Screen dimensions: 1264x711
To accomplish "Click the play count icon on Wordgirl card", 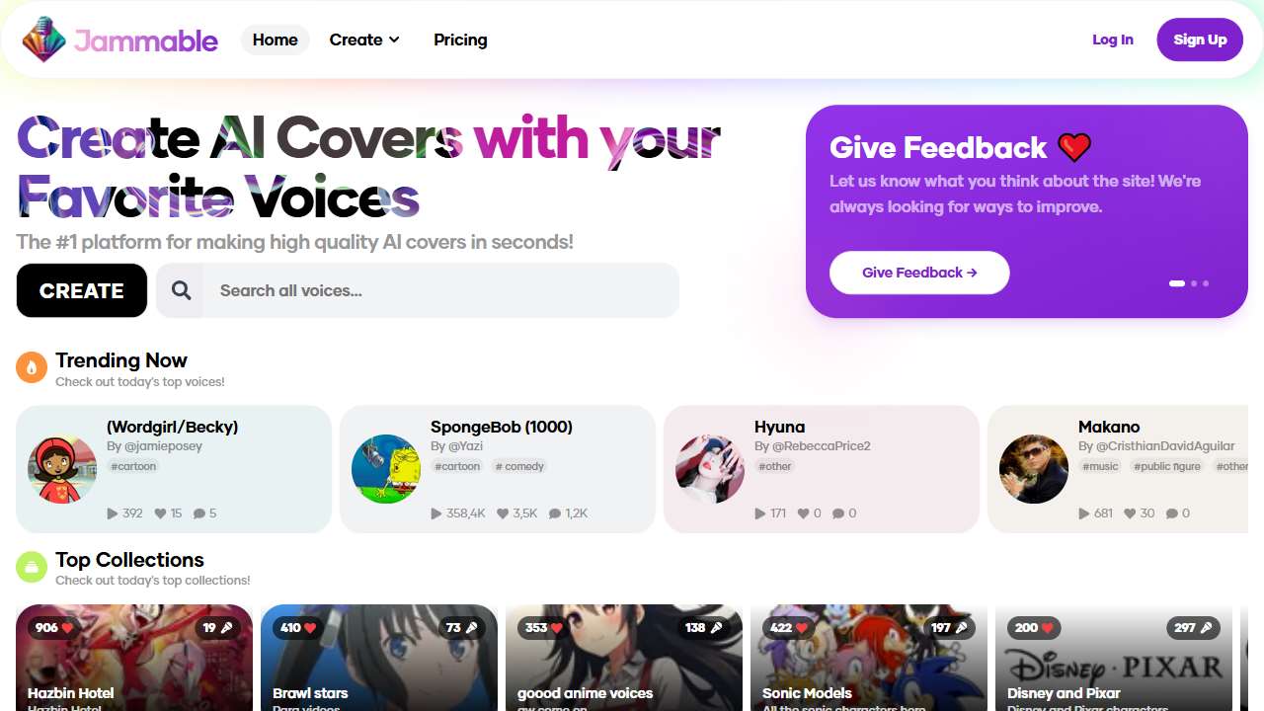I will pyautogui.click(x=113, y=513).
